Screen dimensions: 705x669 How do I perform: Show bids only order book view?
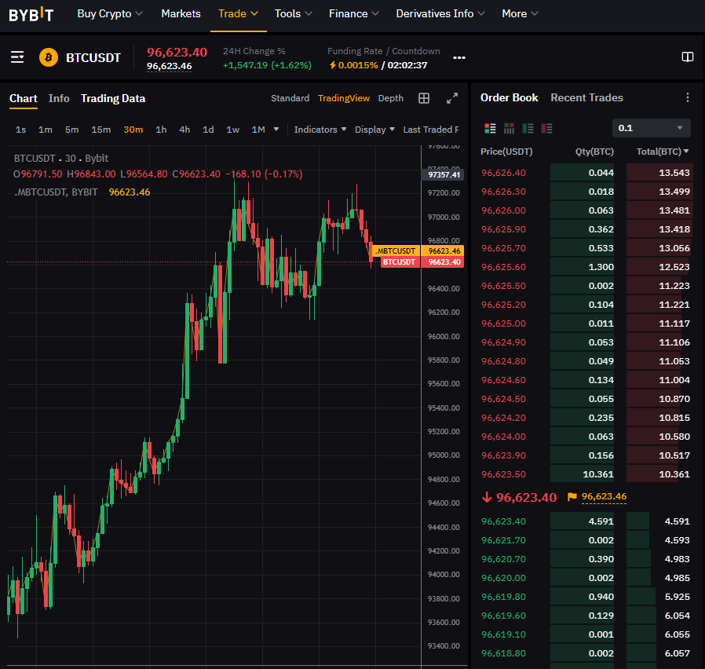[528, 129]
